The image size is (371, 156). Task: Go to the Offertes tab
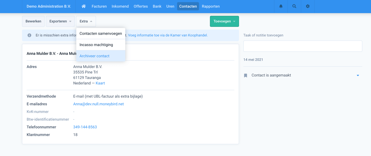(x=141, y=6)
